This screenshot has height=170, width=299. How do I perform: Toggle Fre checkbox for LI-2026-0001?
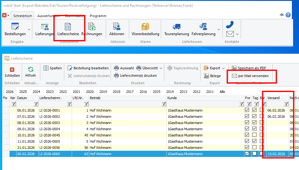coord(247,110)
